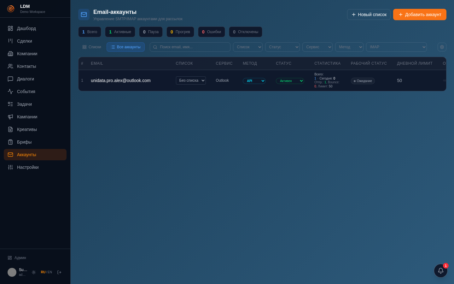Switch language to EN

[50, 272]
